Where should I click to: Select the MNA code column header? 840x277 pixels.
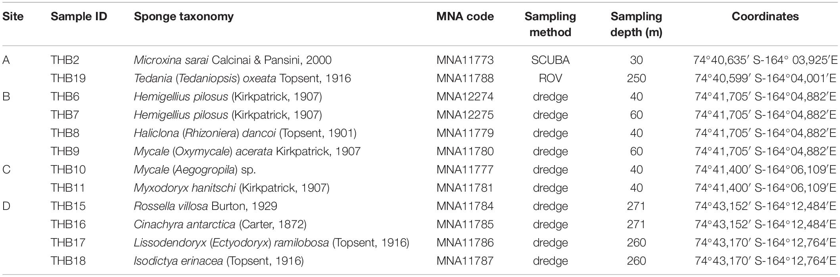click(x=465, y=17)
